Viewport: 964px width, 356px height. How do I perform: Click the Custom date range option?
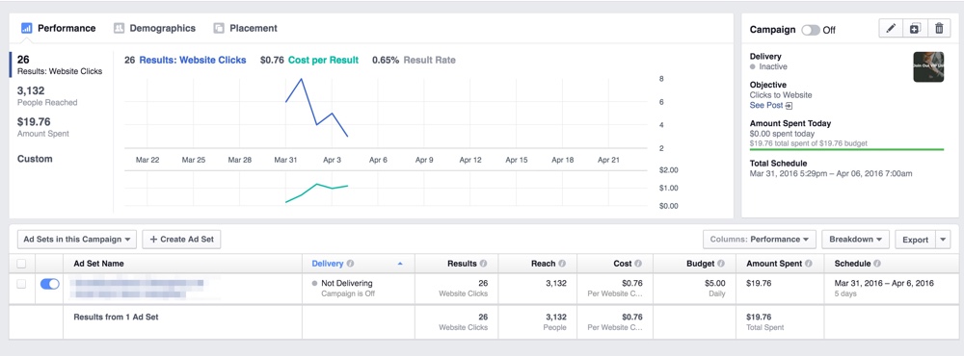[x=35, y=159]
